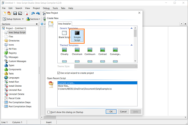Viewport: 188px width, 125px height.
Task: Click the Cancel button
Action: (123, 112)
